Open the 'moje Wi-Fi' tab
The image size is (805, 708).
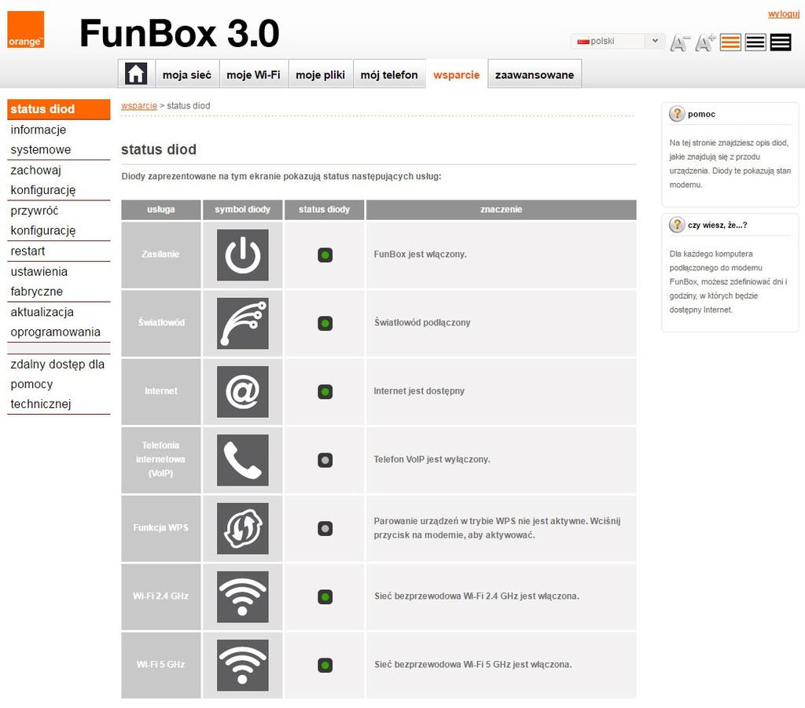pyautogui.click(x=254, y=75)
